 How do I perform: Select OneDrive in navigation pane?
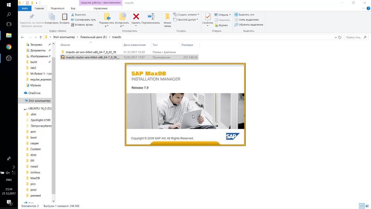(34, 93)
